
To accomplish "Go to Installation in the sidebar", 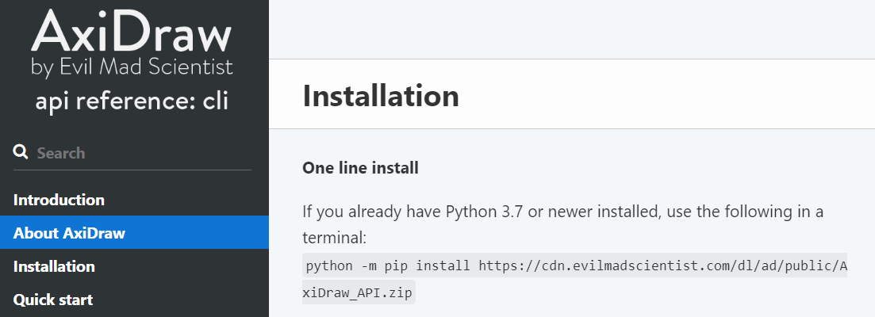I will (54, 266).
